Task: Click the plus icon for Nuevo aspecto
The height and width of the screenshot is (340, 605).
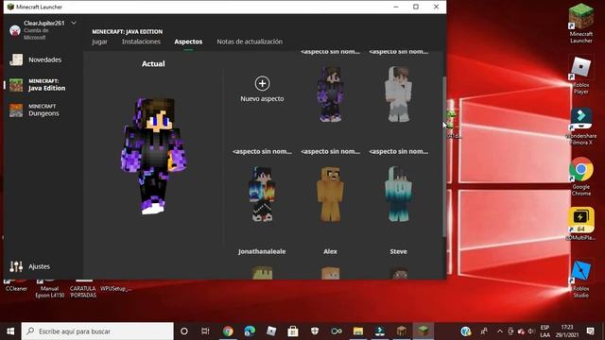Action: pos(262,83)
